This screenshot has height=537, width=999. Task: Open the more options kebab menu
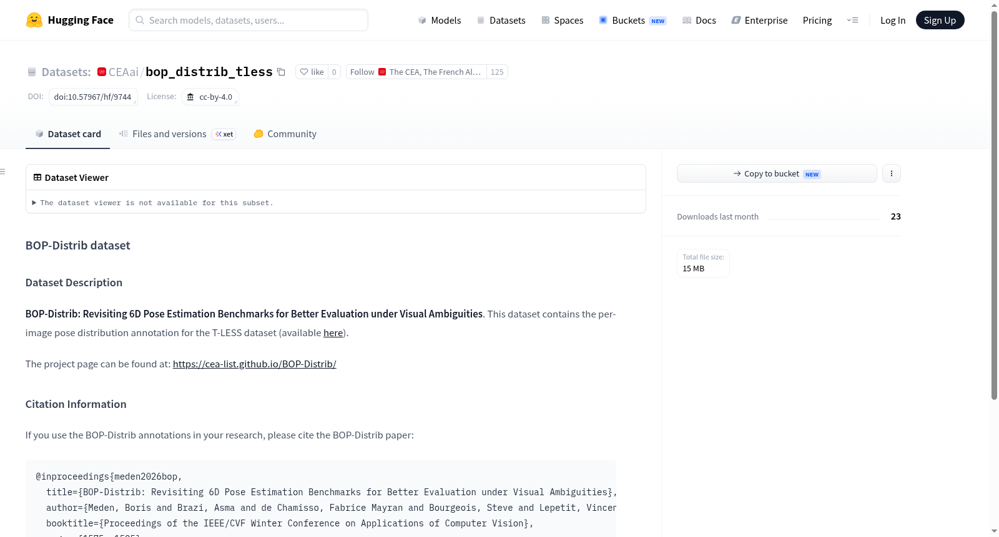click(892, 173)
